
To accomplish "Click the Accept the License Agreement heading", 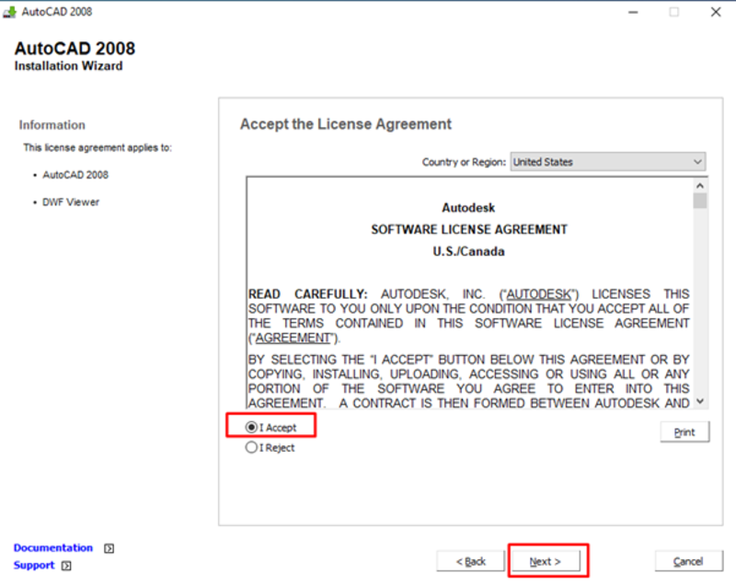I will click(x=346, y=124).
